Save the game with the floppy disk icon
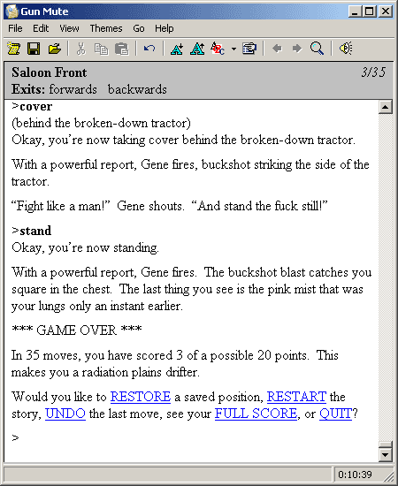 click(34, 49)
